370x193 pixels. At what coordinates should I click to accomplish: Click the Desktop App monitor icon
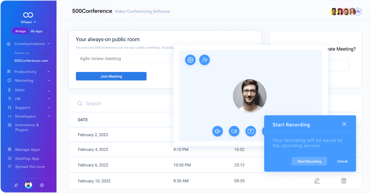click(10, 158)
